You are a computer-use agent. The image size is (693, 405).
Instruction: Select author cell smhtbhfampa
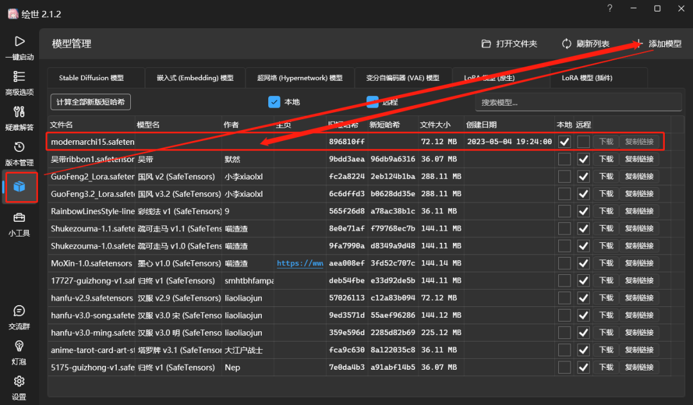coord(249,281)
